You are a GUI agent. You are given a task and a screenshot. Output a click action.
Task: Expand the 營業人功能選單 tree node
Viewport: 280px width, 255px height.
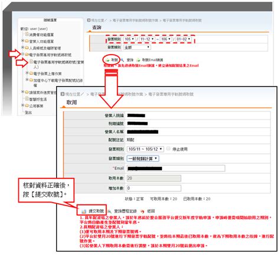point(22,41)
